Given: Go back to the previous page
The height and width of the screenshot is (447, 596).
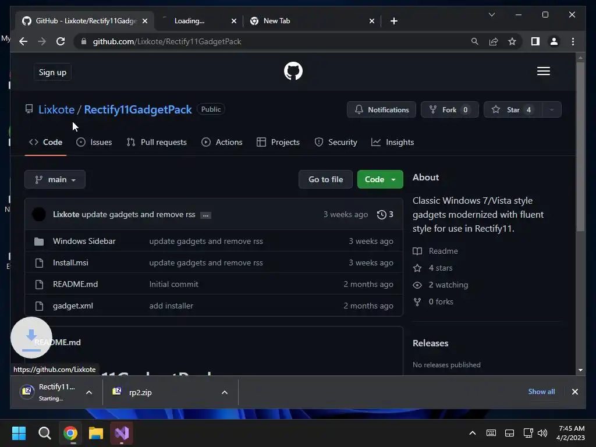Looking at the screenshot, I should click(x=23, y=41).
